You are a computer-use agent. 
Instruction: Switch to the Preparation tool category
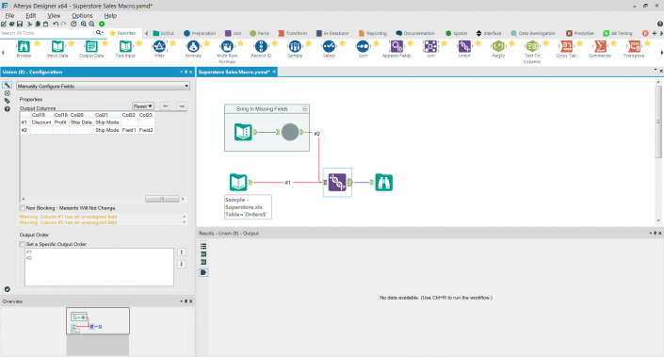click(x=200, y=33)
